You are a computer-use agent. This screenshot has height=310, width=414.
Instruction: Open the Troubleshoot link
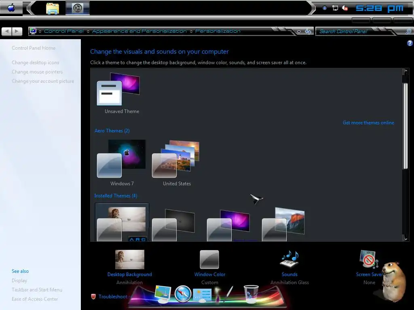pyautogui.click(x=113, y=297)
